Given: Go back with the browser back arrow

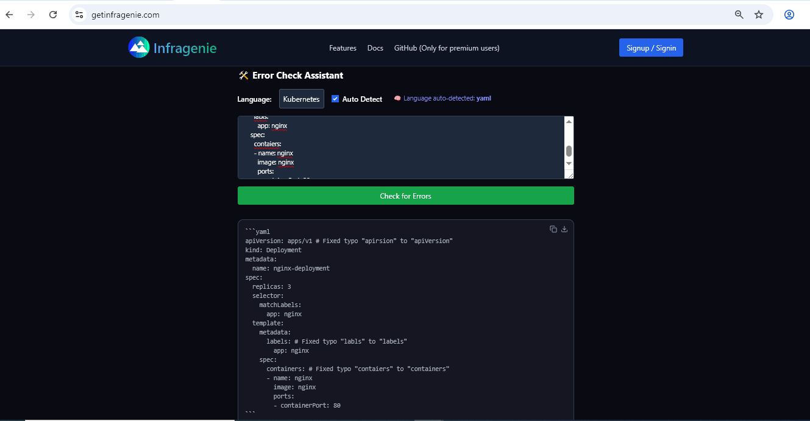Looking at the screenshot, I should click(9, 15).
